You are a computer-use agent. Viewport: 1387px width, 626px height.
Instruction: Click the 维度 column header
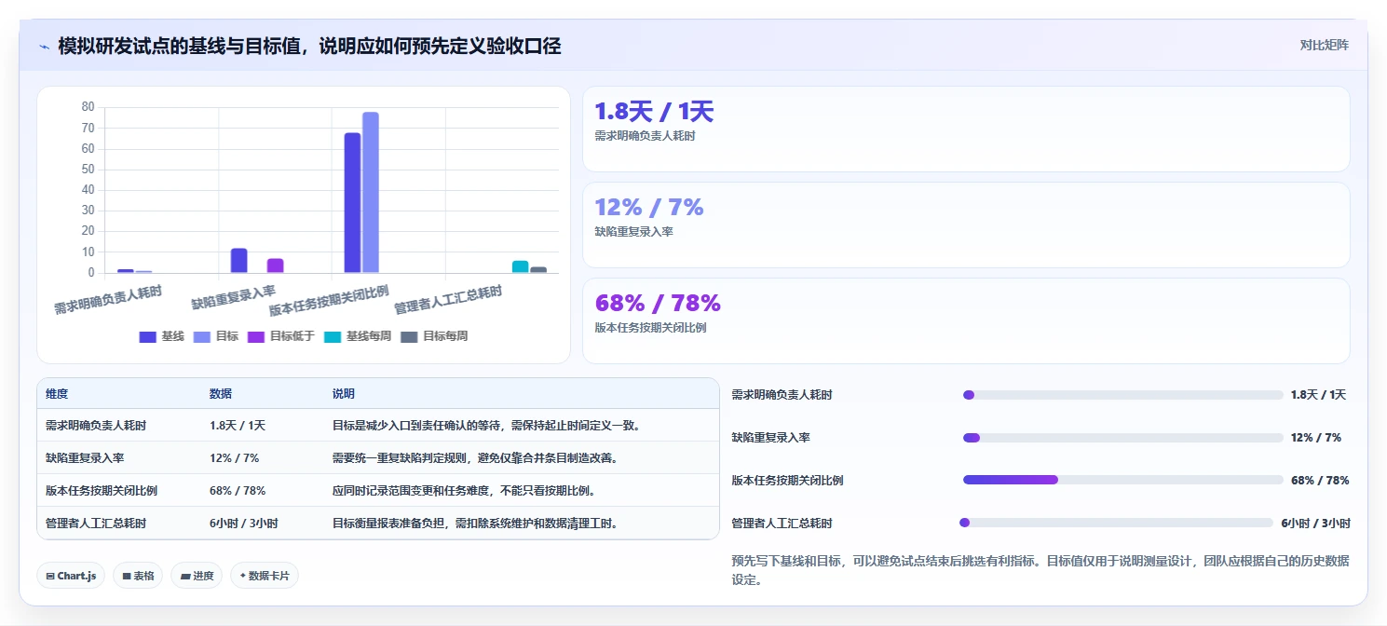coord(57,394)
